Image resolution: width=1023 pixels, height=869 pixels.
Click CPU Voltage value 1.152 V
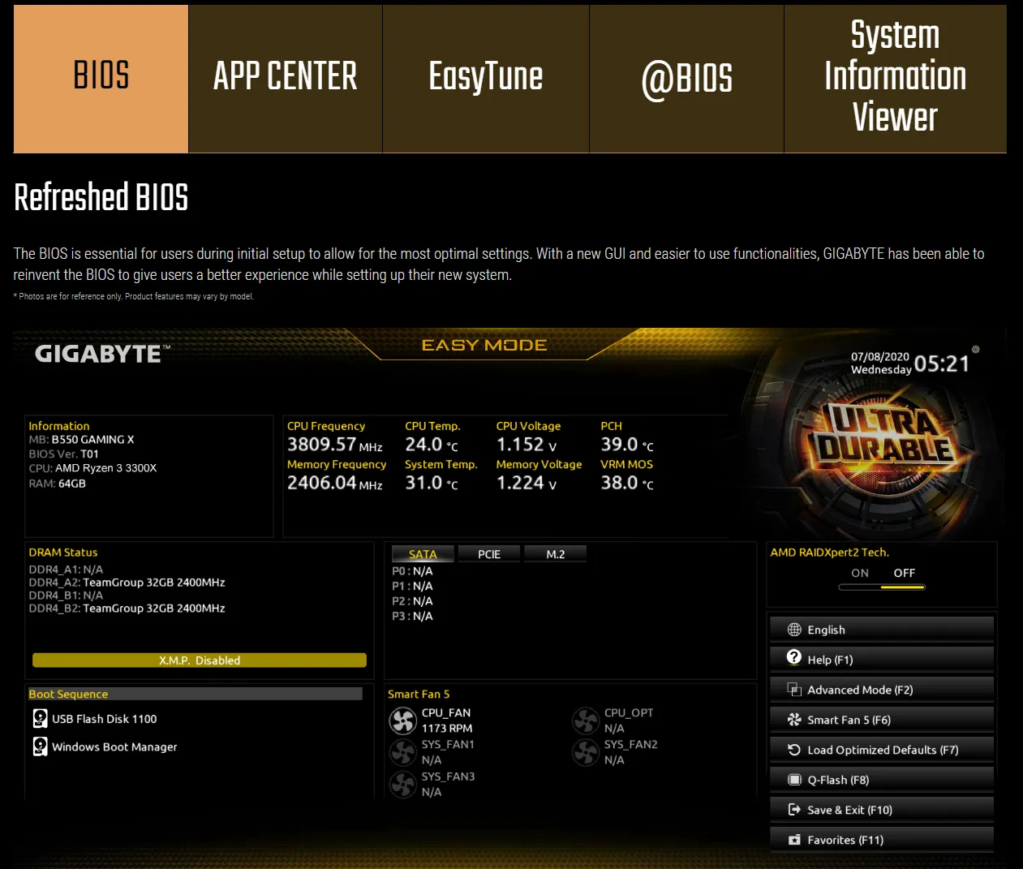[527, 445]
